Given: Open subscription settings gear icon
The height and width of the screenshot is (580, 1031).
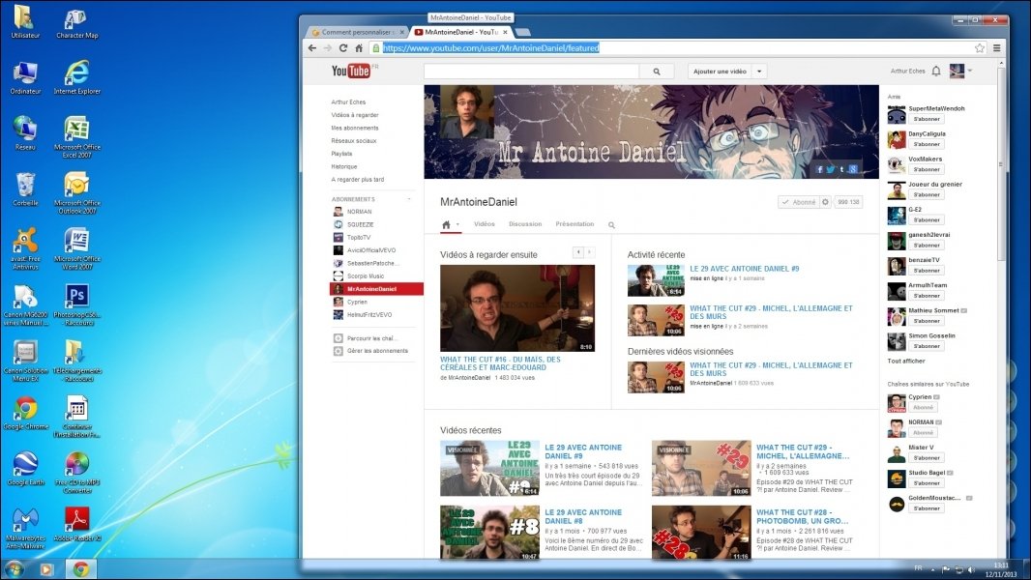Looking at the screenshot, I should (825, 202).
